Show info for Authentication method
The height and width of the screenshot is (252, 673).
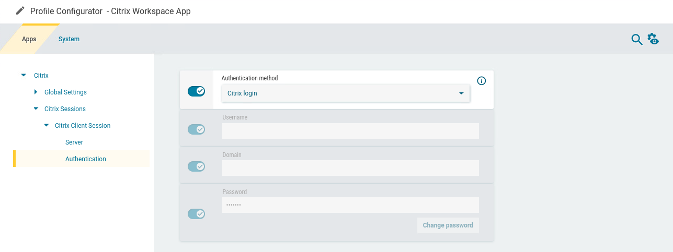click(482, 81)
